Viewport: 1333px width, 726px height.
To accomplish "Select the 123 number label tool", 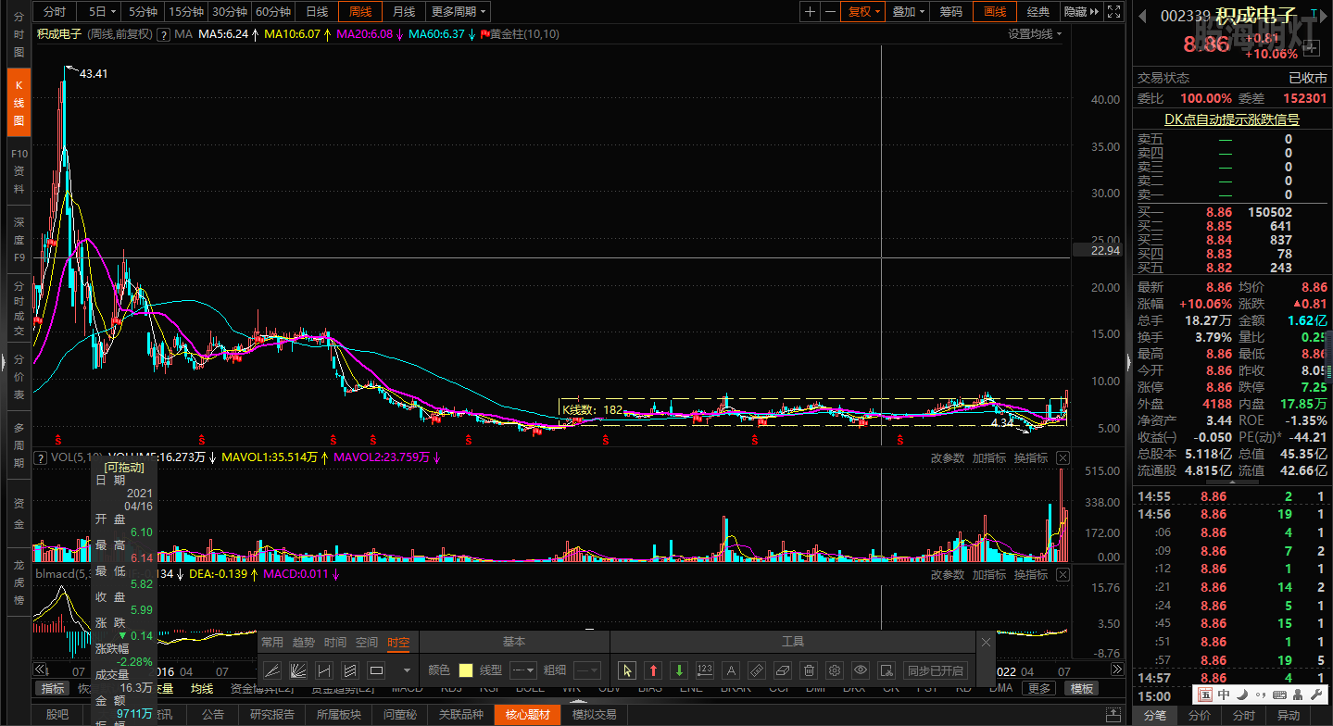I will (x=705, y=670).
